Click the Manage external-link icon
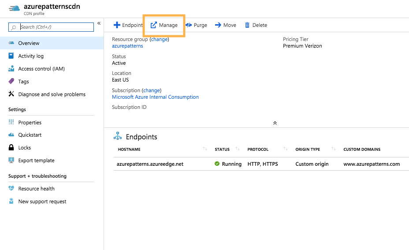 [x=154, y=25]
